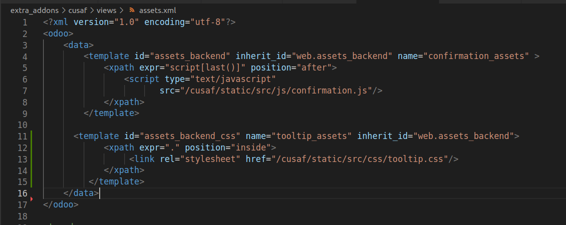
Task: Click line number 16 in the gutter
Action: [x=23, y=193]
